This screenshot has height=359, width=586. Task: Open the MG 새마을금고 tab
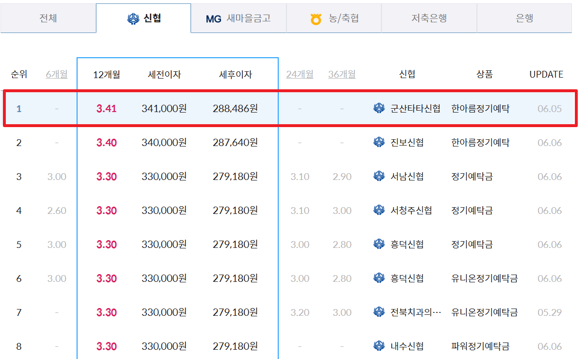[x=238, y=18]
